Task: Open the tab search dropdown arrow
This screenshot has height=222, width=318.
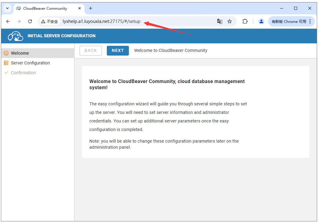Action: tap(8, 8)
